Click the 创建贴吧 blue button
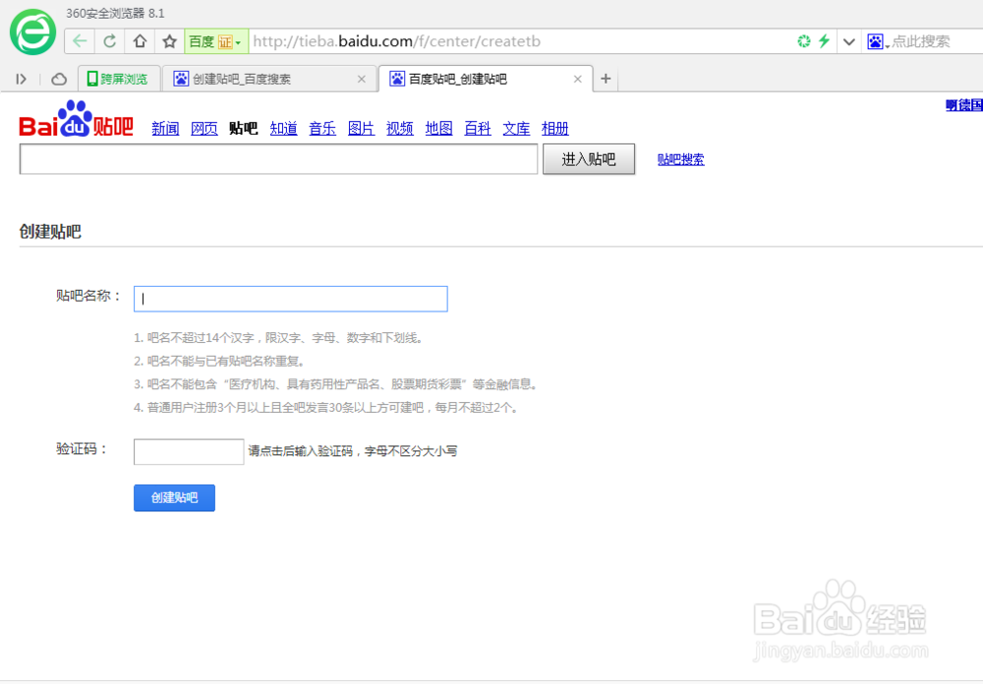The width and height of the screenshot is (983, 684). (x=174, y=497)
